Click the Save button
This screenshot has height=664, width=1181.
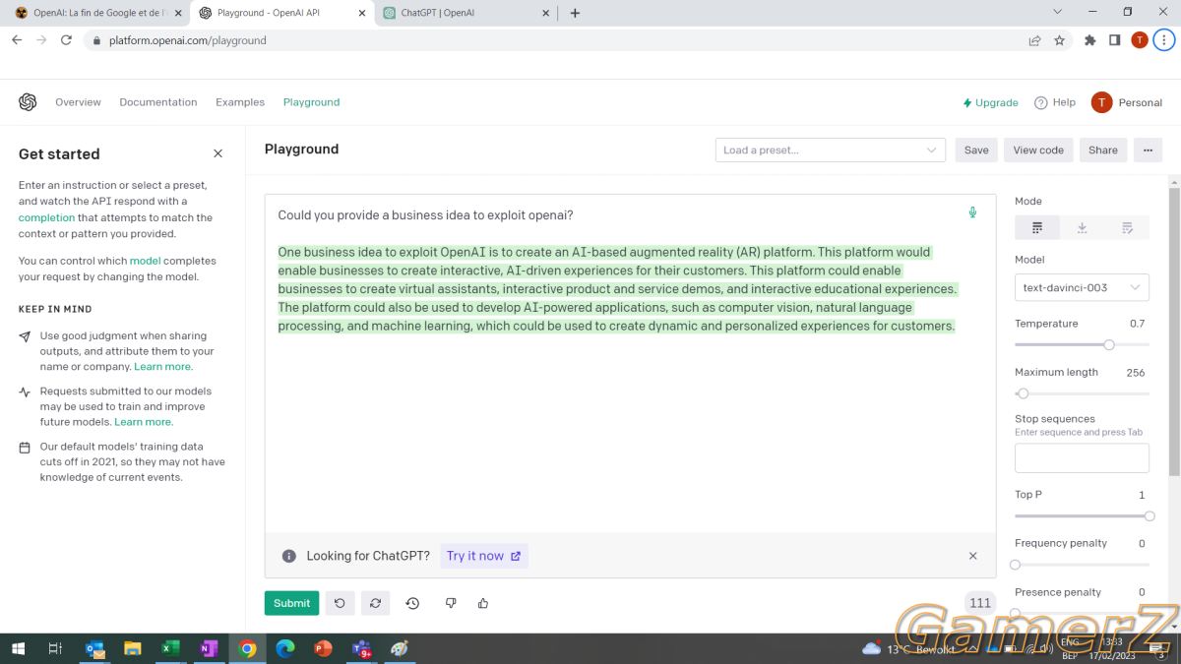(x=976, y=150)
